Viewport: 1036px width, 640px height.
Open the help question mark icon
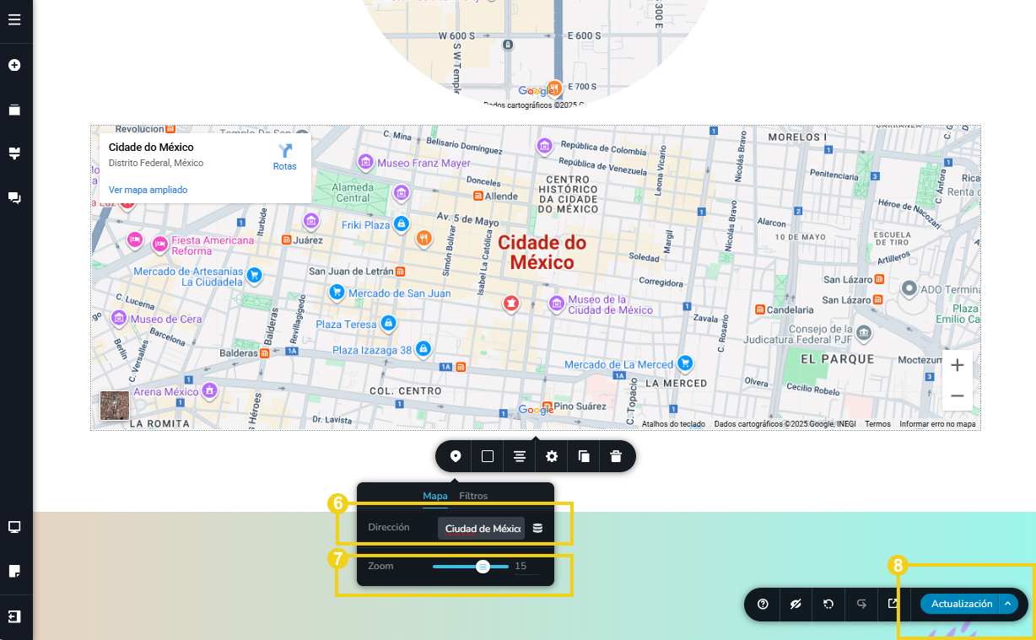tap(764, 604)
